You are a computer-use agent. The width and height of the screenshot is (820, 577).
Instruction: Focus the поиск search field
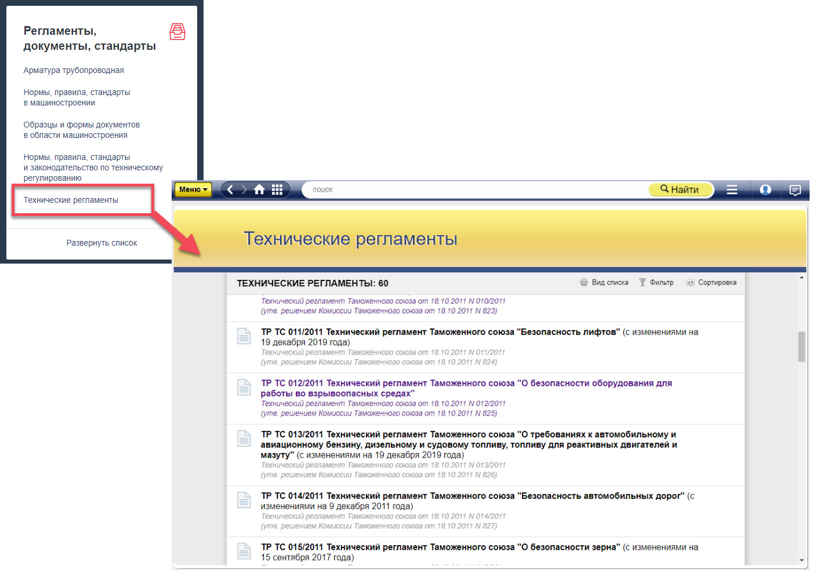[x=476, y=189]
